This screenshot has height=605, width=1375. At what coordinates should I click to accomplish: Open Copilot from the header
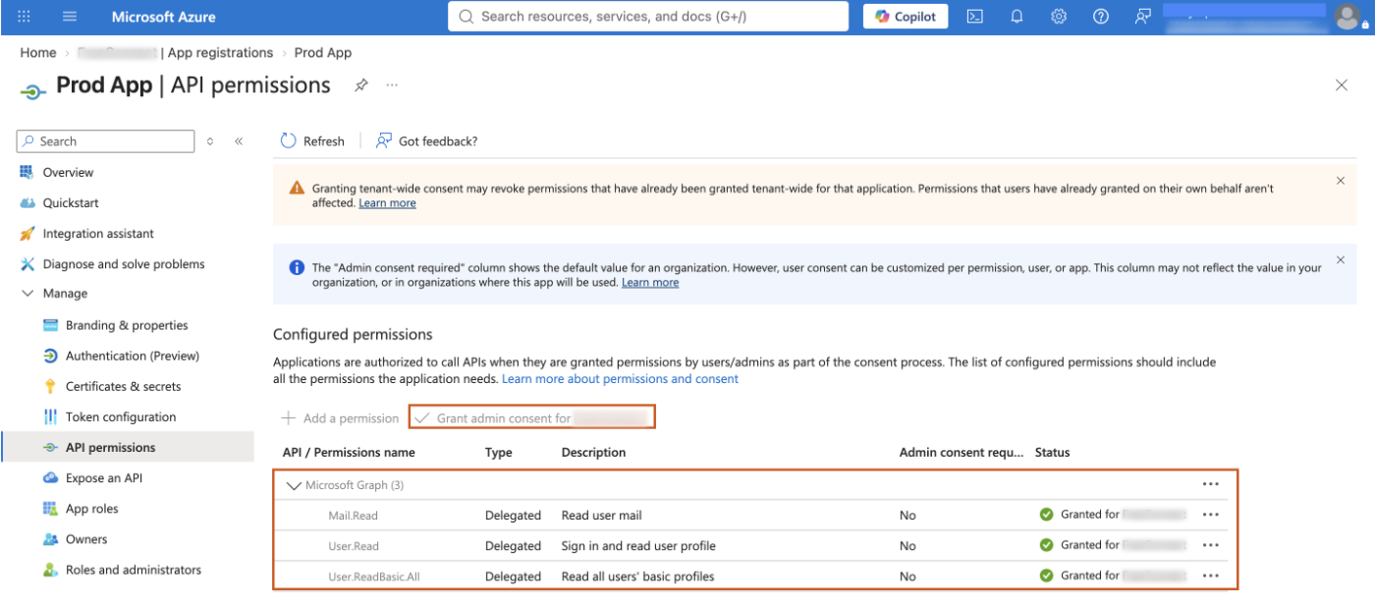click(x=906, y=17)
